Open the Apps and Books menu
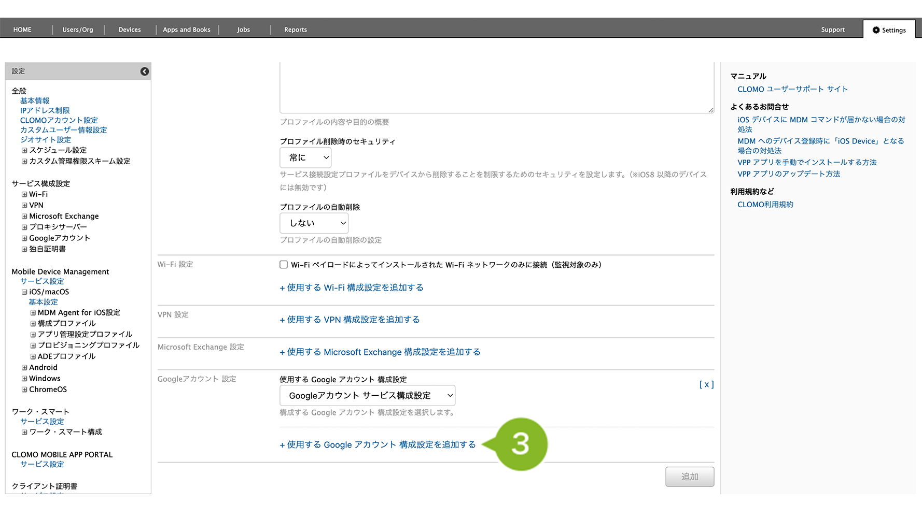The width and height of the screenshot is (922, 518). (x=187, y=30)
